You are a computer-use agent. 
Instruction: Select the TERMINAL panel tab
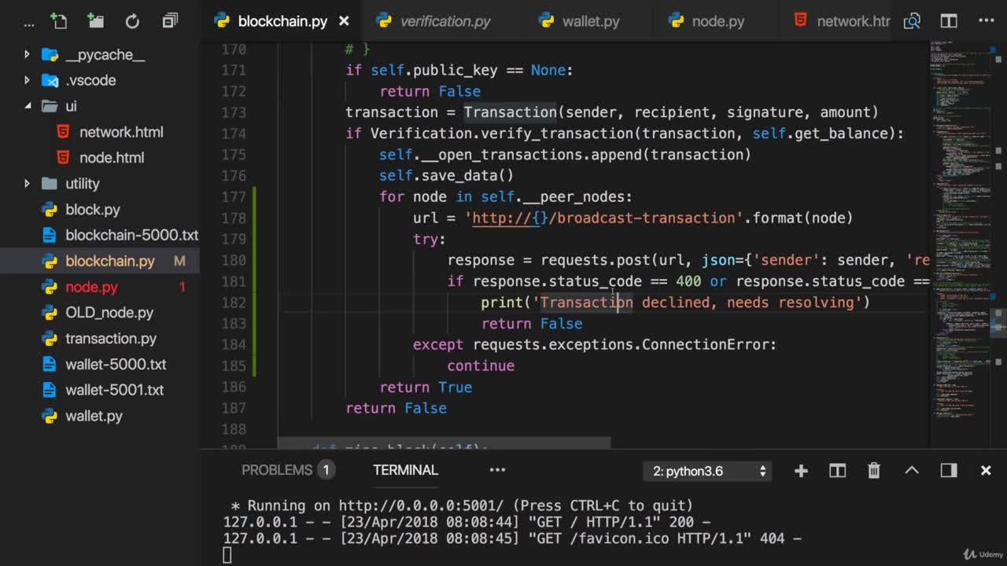coord(405,470)
